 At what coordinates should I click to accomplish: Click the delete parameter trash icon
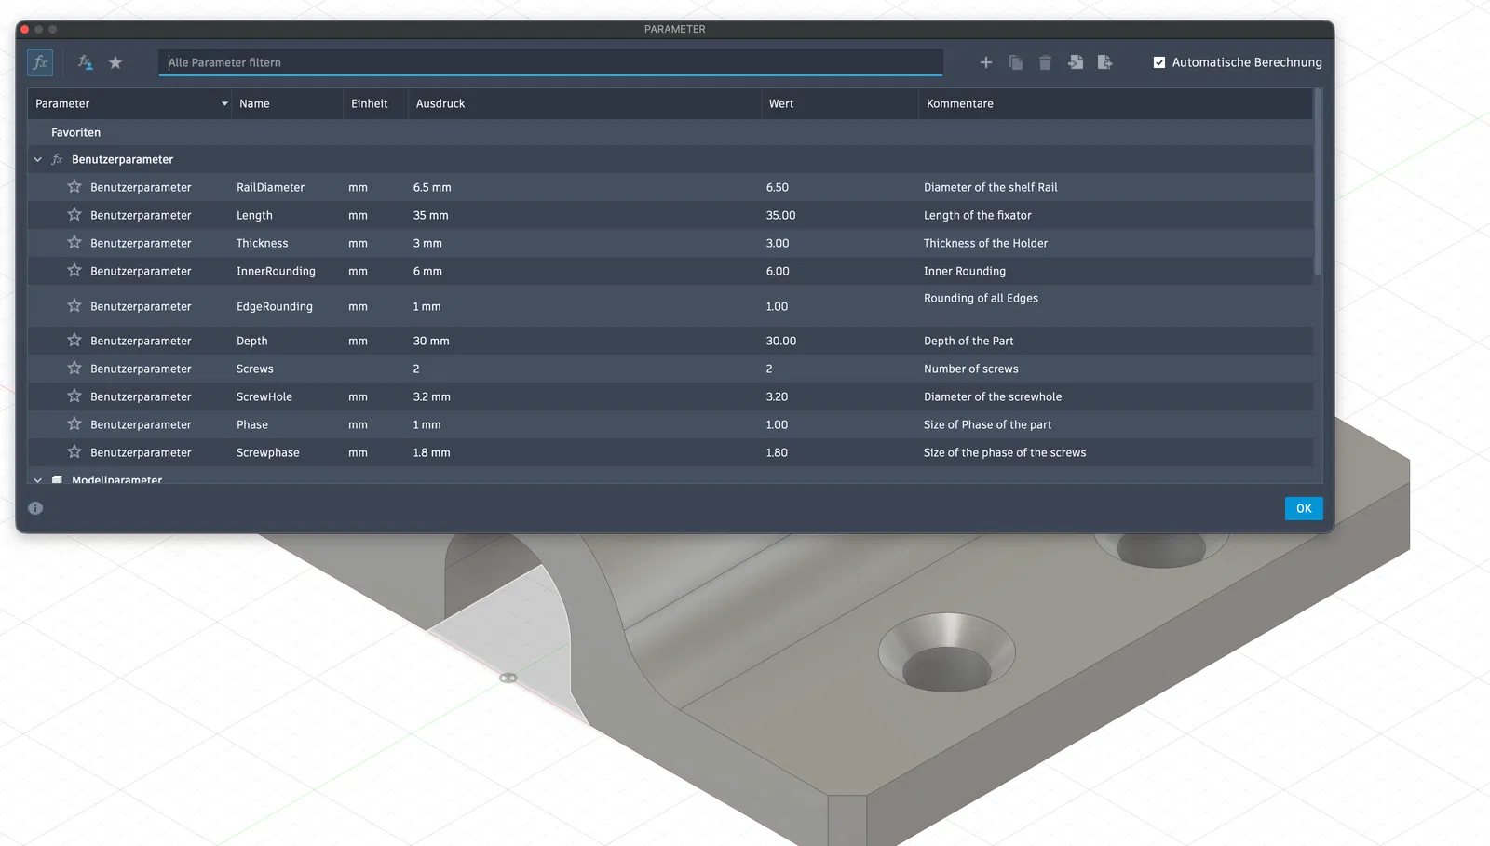click(x=1046, y=62)
